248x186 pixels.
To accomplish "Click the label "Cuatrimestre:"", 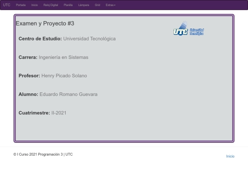I will (34, 113).
